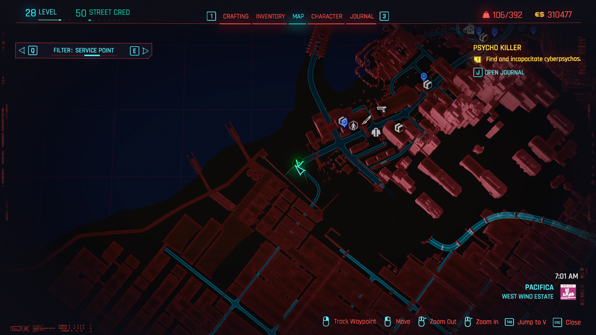
Task: Switch to next filter with right arrow
Action: (x=145, y=51)
